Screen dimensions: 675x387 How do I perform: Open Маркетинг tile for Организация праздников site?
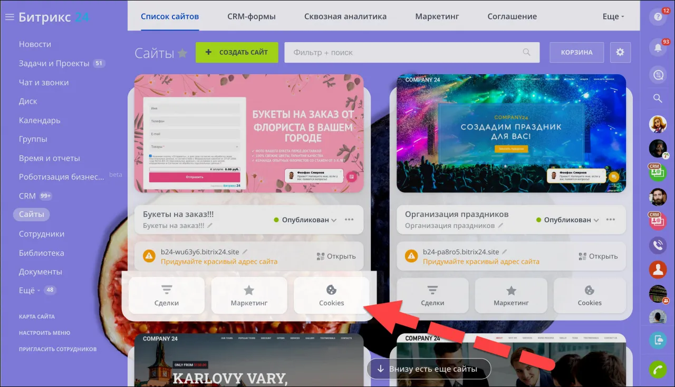(511, 295)
